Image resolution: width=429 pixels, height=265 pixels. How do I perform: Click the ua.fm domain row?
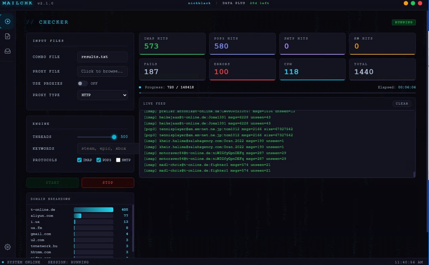click(80, 228)
